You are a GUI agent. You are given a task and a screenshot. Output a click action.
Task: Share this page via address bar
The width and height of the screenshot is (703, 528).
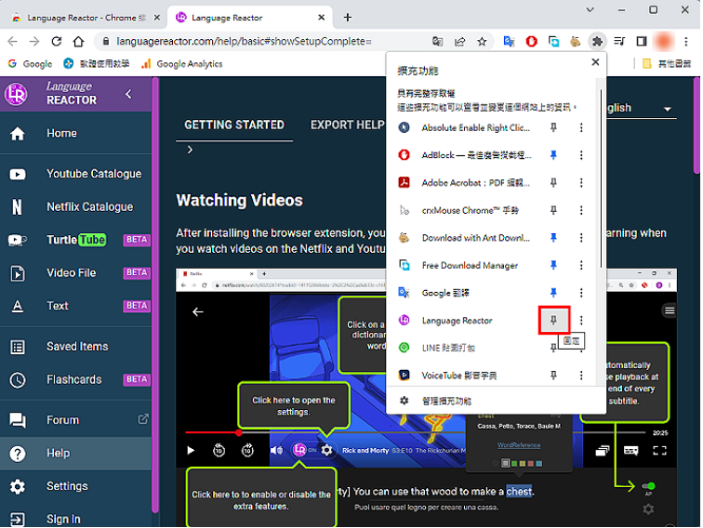tap(460, 41)
